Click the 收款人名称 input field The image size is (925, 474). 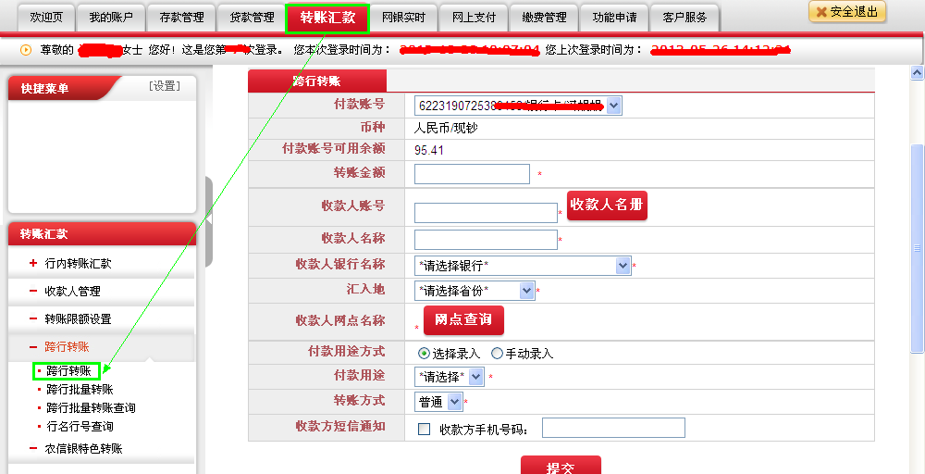tap(487, 240)
